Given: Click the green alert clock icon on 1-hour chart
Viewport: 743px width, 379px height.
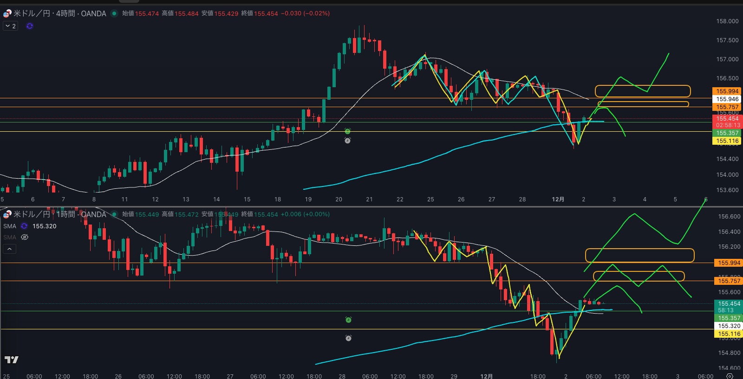Looking at the screenshot, I should click(348, 320).
